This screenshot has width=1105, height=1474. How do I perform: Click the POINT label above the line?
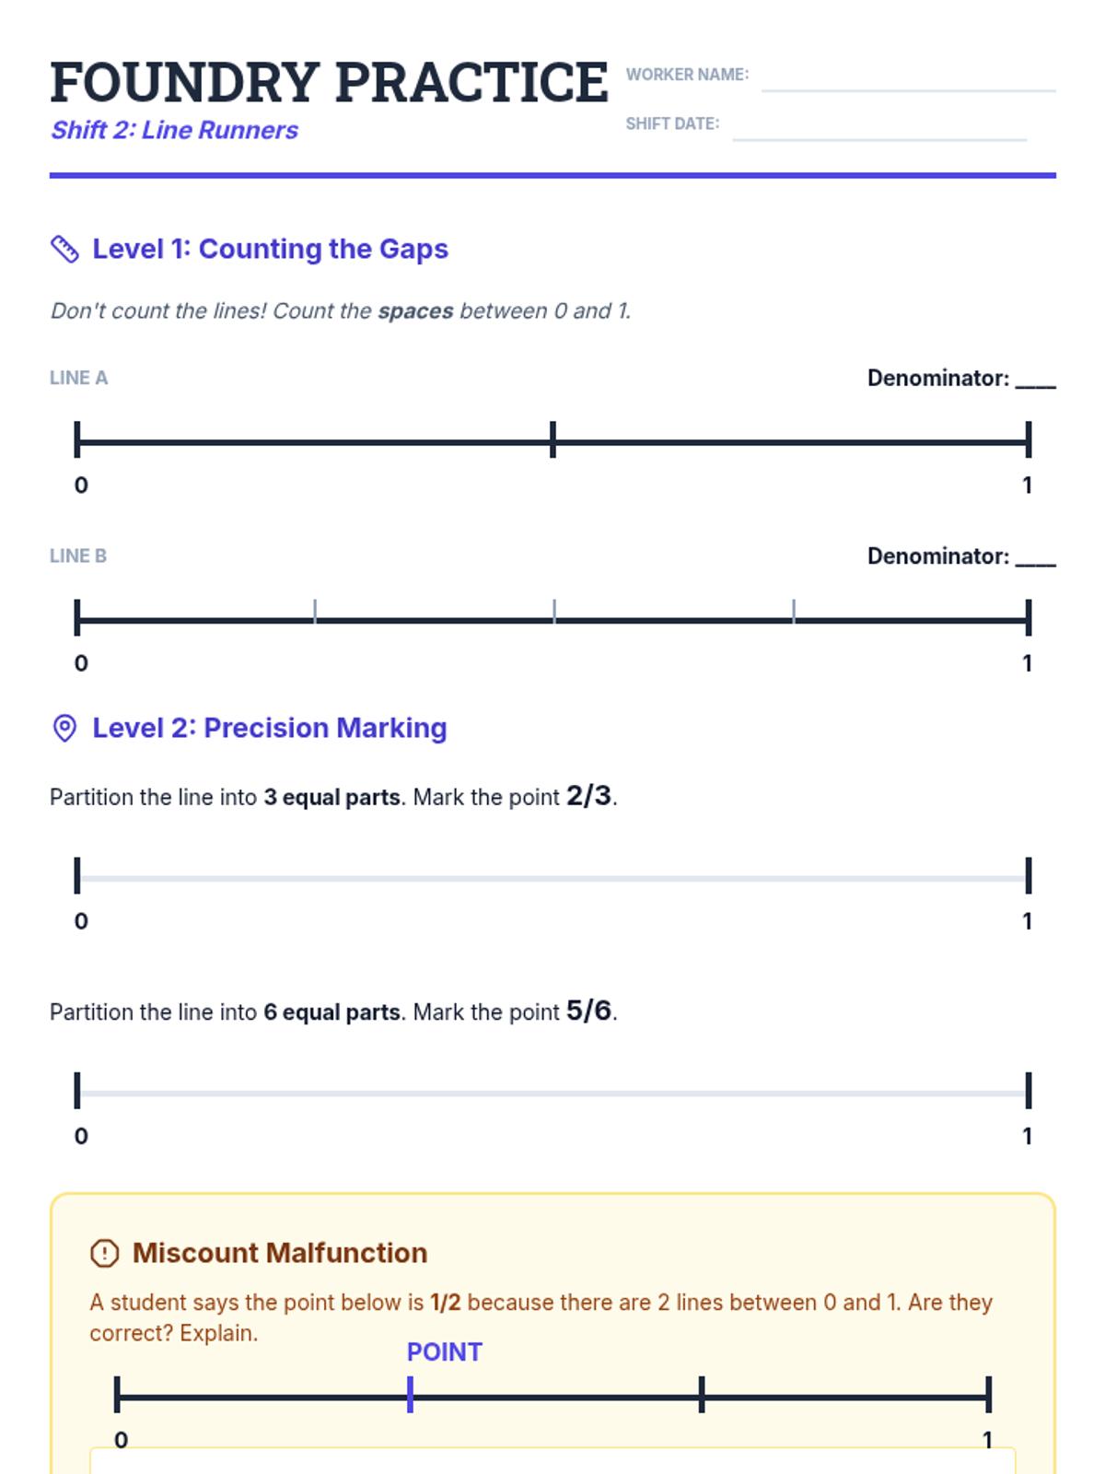444,1351
